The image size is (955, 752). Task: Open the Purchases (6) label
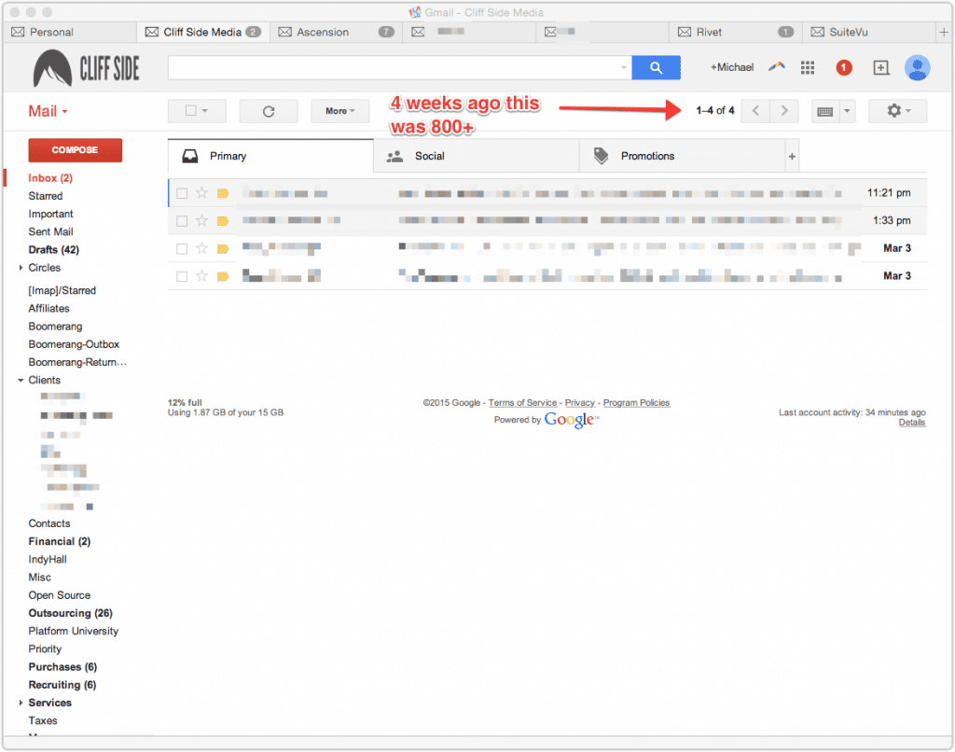62,667
